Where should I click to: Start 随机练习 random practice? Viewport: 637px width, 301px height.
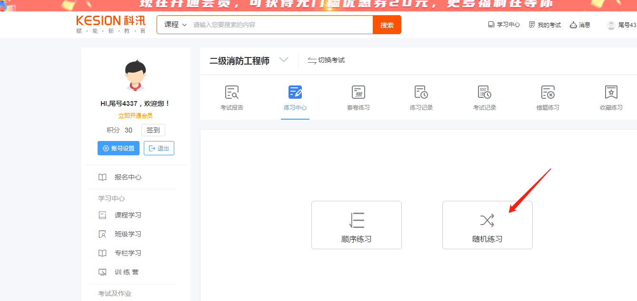coord(487,225)
